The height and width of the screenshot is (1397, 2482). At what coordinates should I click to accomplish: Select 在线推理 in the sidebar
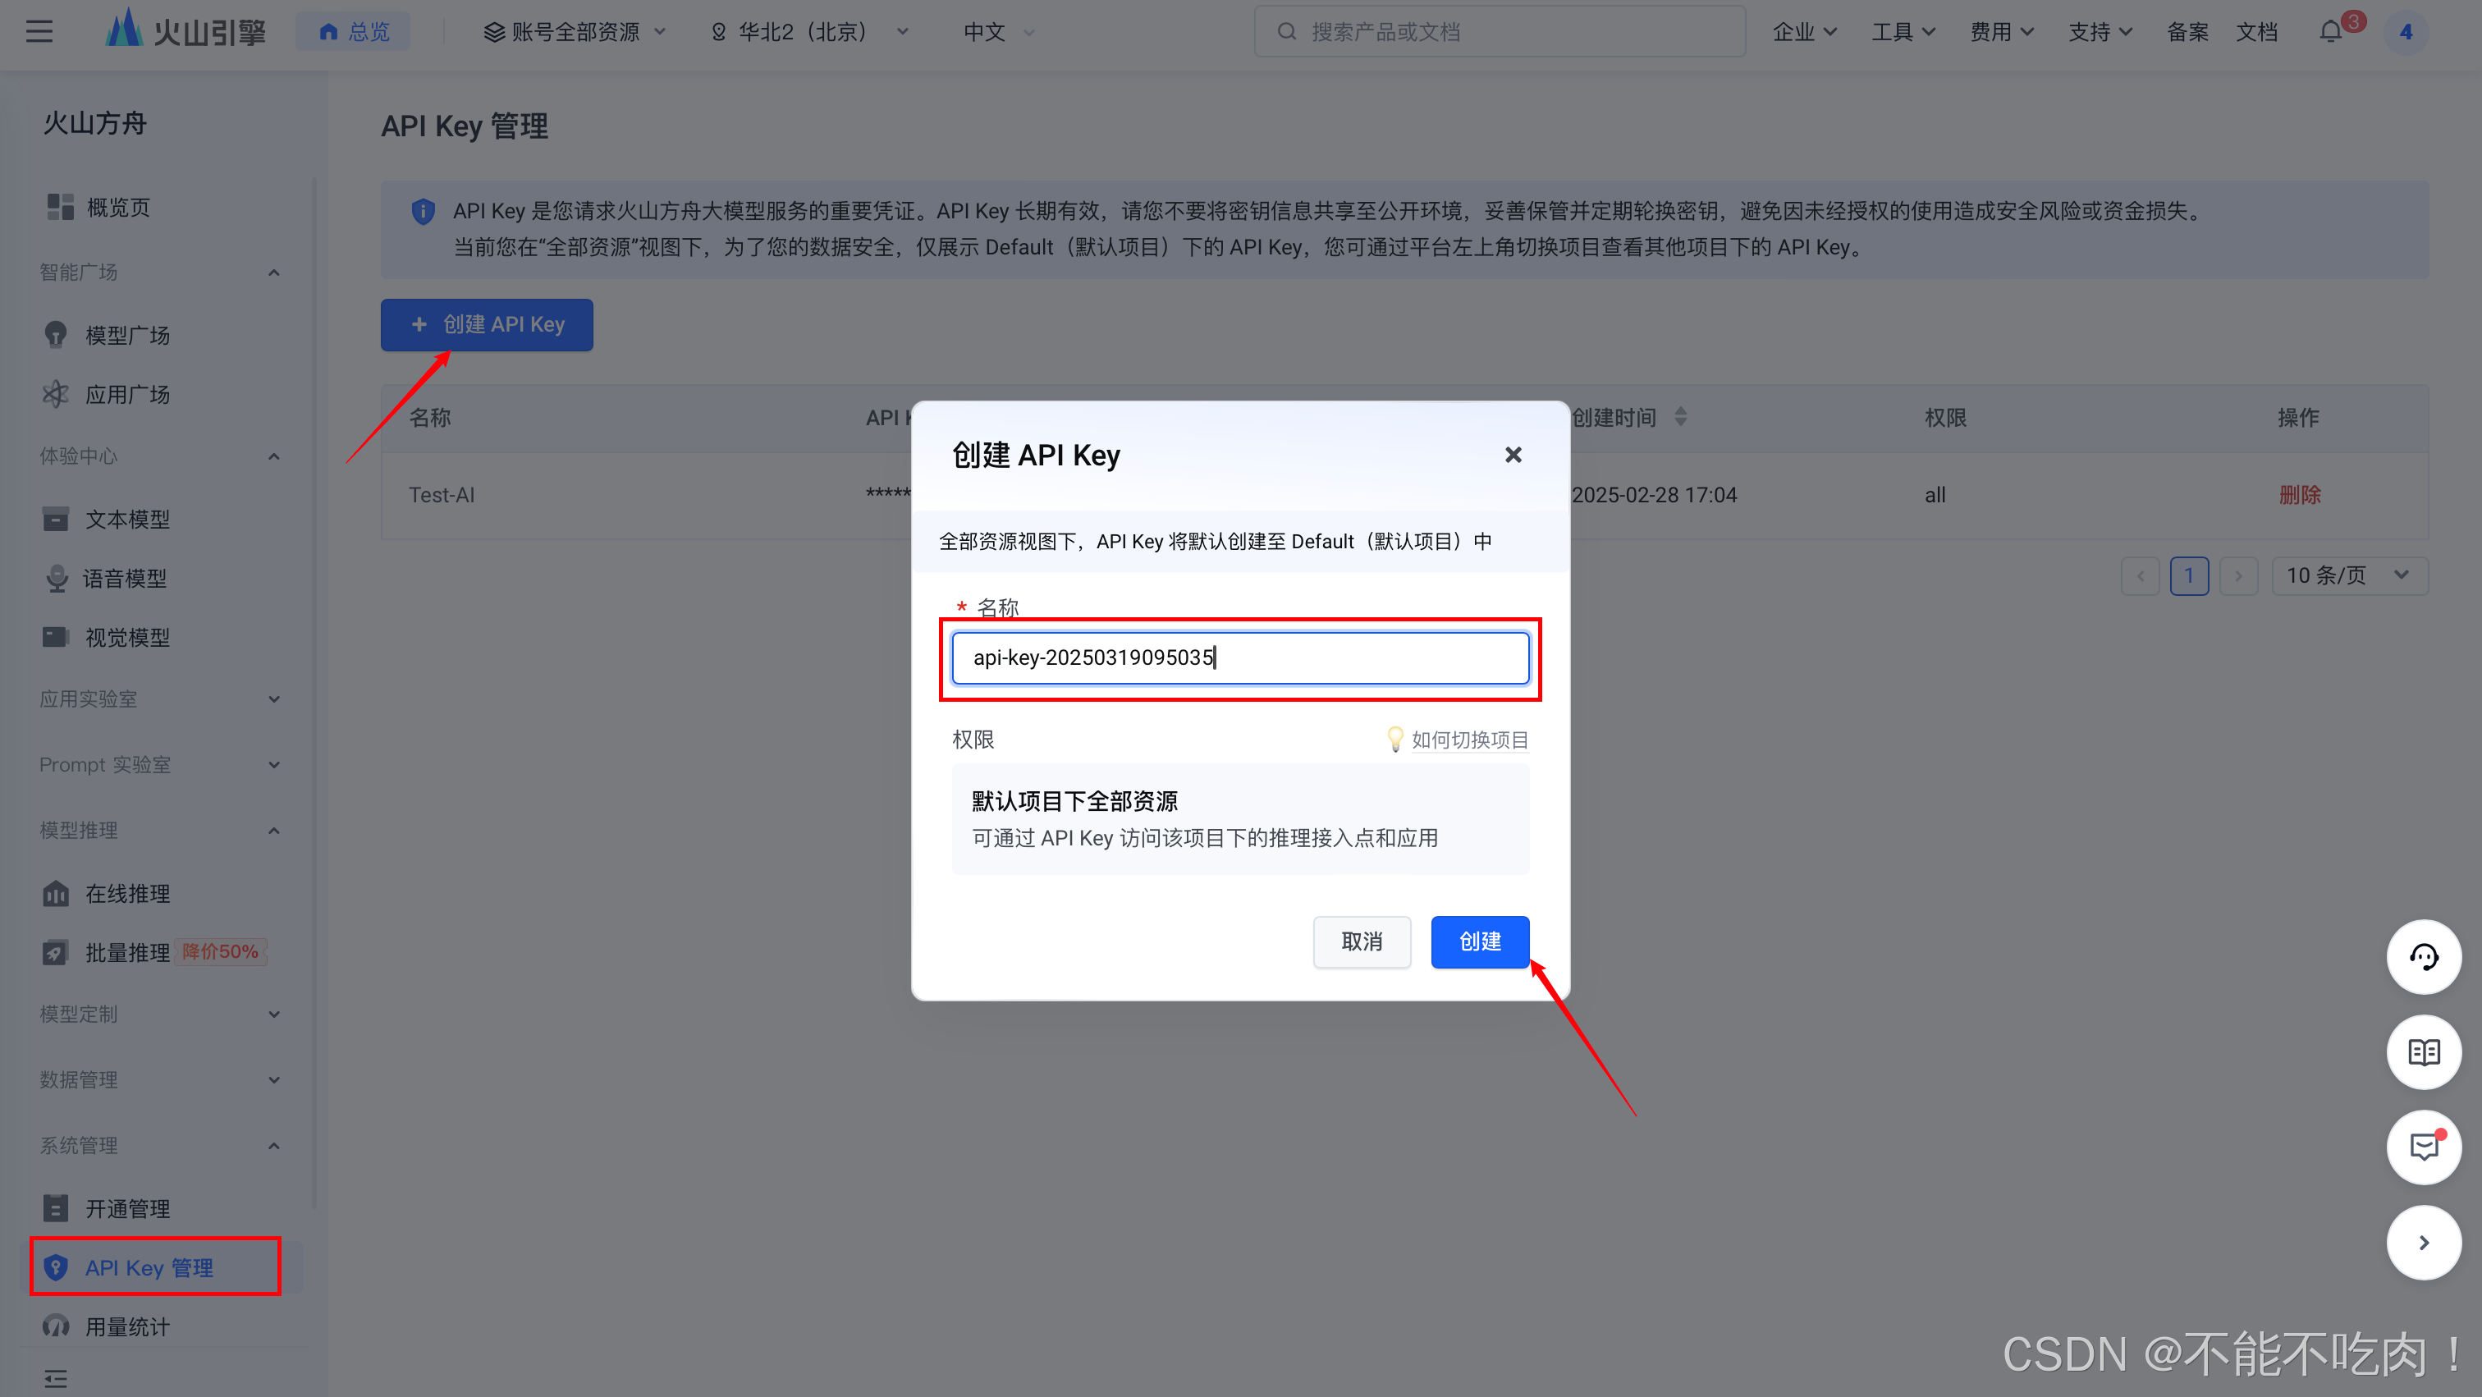coord(127,893)
